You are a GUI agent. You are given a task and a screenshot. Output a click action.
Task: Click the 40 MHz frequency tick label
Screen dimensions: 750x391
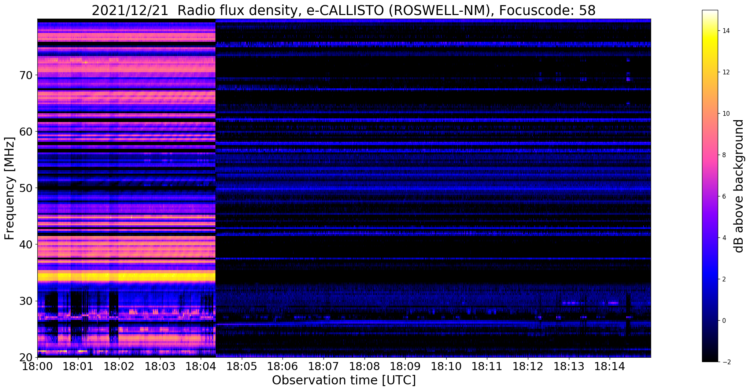[x=26, y=244]
